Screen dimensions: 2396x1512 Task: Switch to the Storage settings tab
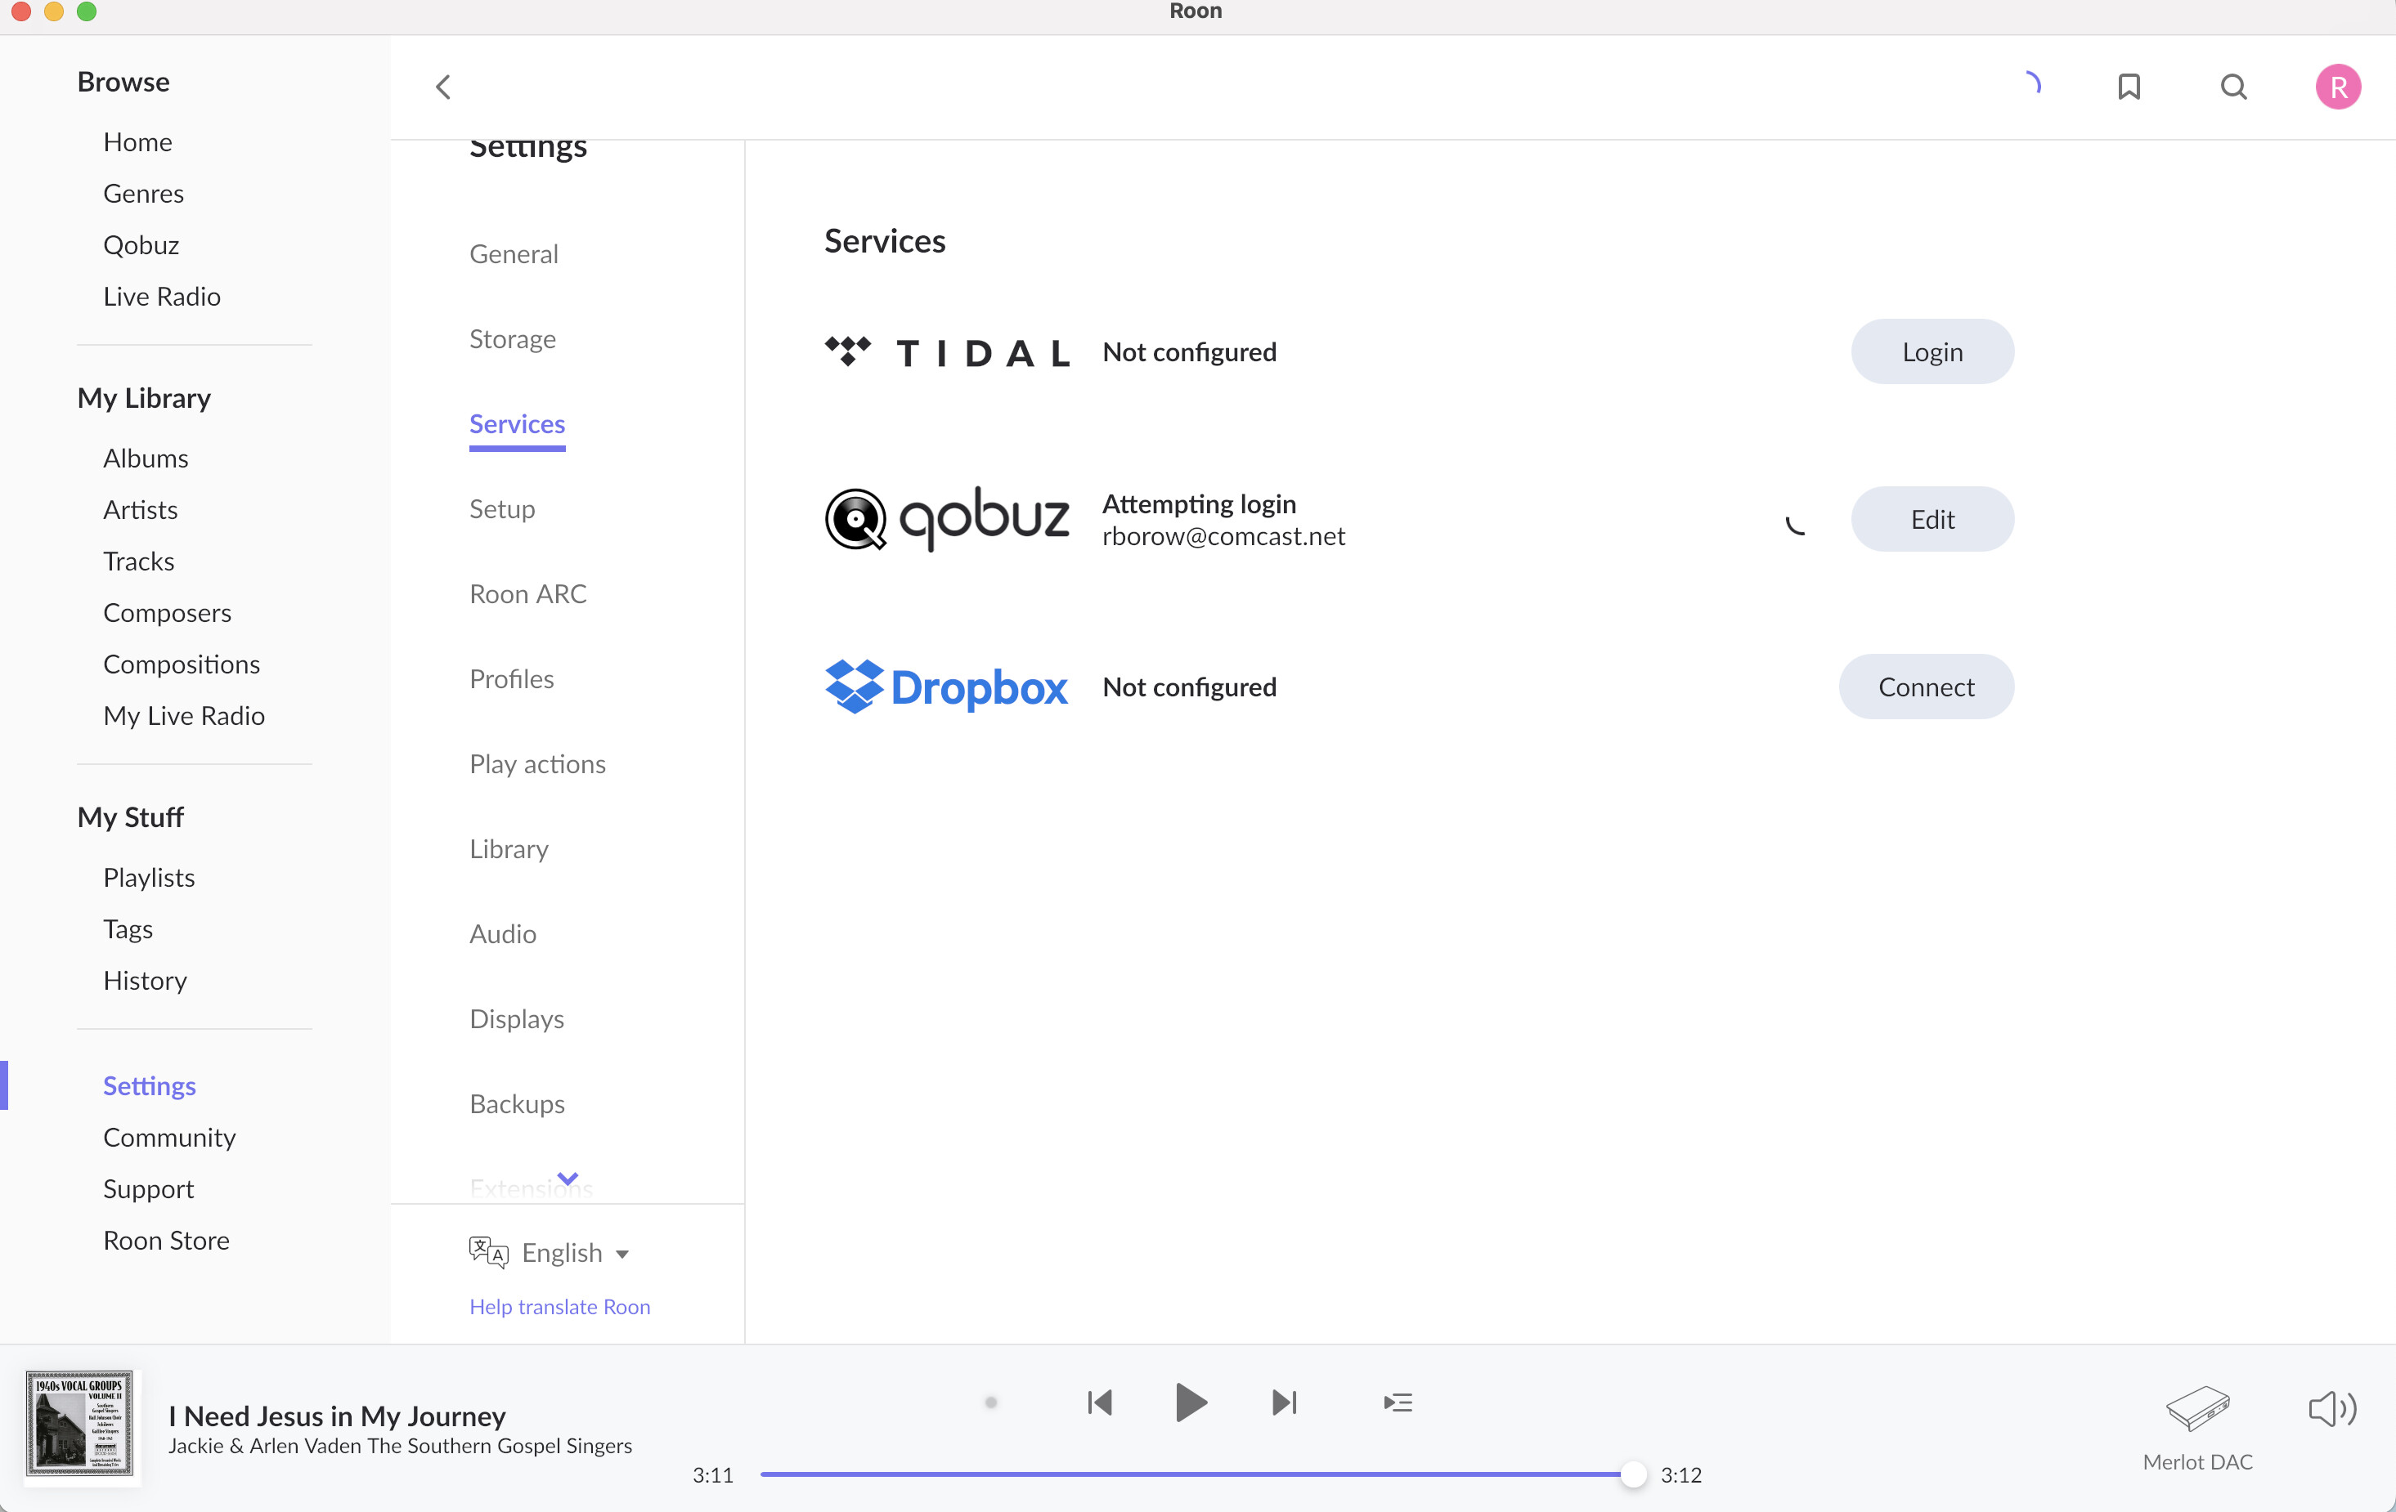[513, 339]
